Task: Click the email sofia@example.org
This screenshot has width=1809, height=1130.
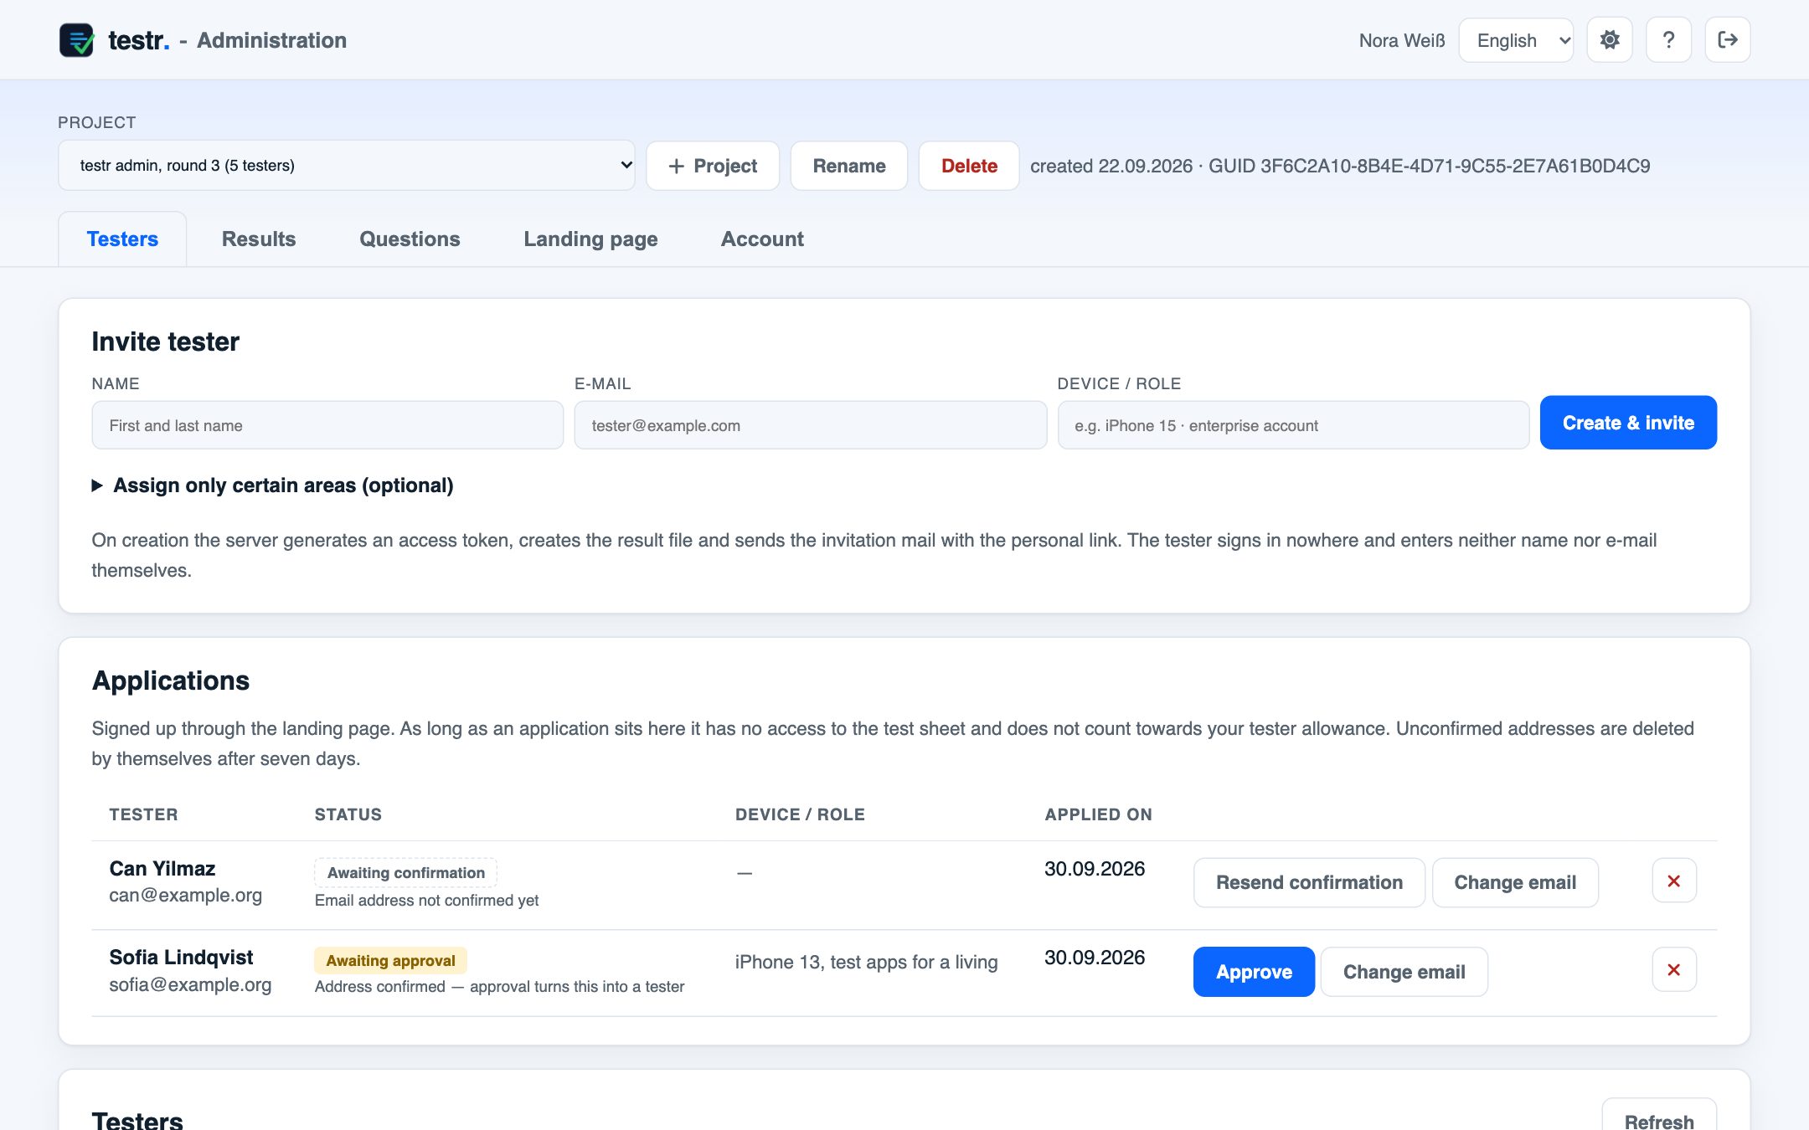Action: (190, 984)
